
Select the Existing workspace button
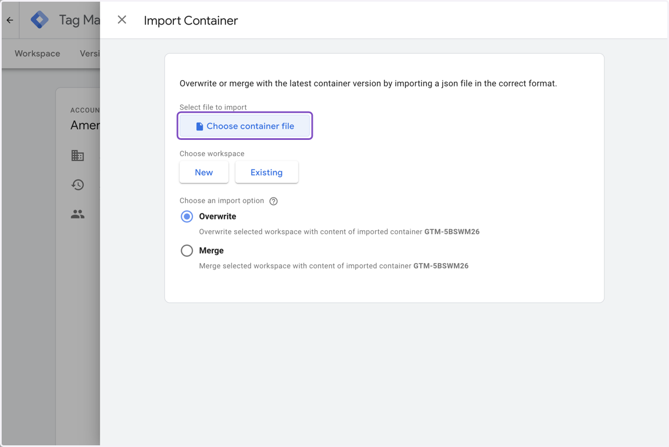[266, 172]
